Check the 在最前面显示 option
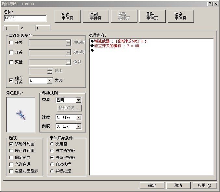The image size is (220, 192). (x=11, y=171)
